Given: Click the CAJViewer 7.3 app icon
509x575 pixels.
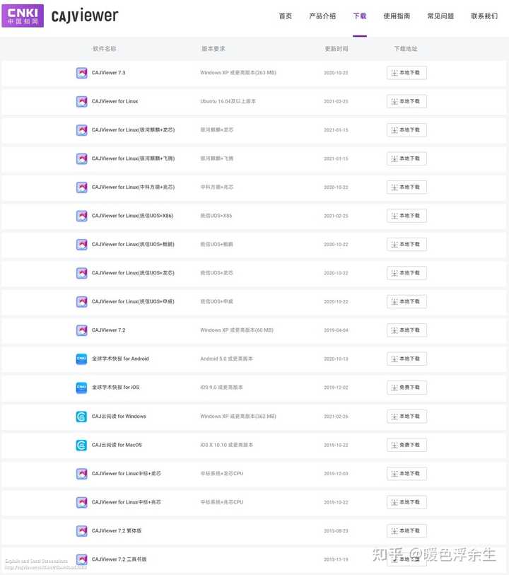Looking at the screenshot, I should (82, 73).
